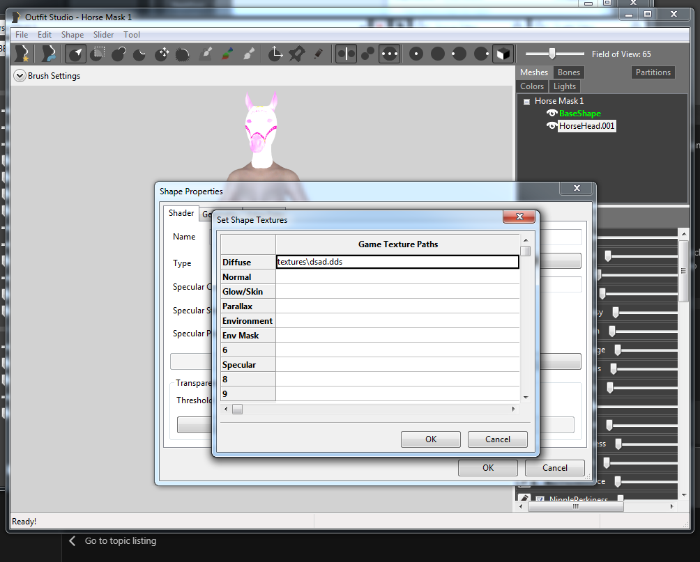The height and width of the screenshot is (562, 700).
Task: Click the texture table vertical scrollbar up arrow
Action: coord(526,240)
